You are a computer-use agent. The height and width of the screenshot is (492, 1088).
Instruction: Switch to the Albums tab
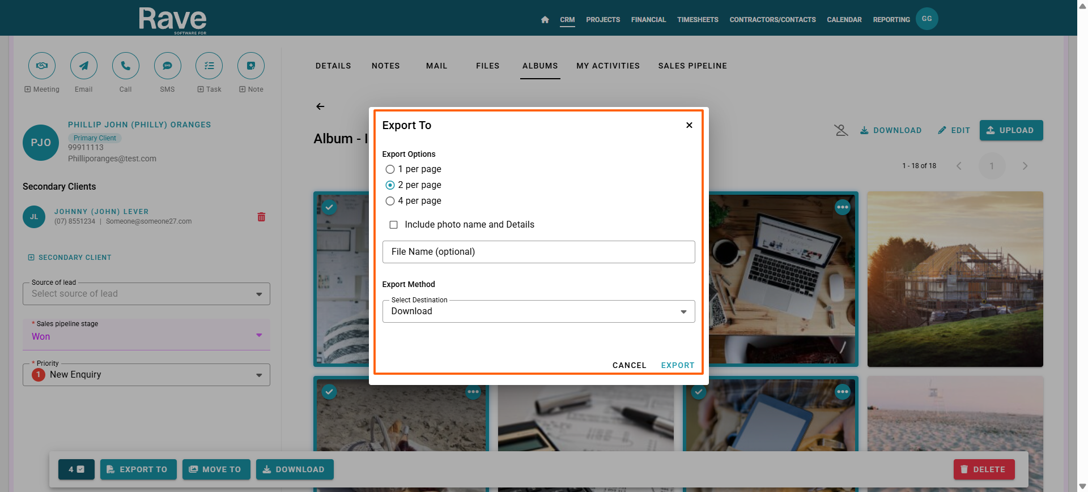[540, 66]
